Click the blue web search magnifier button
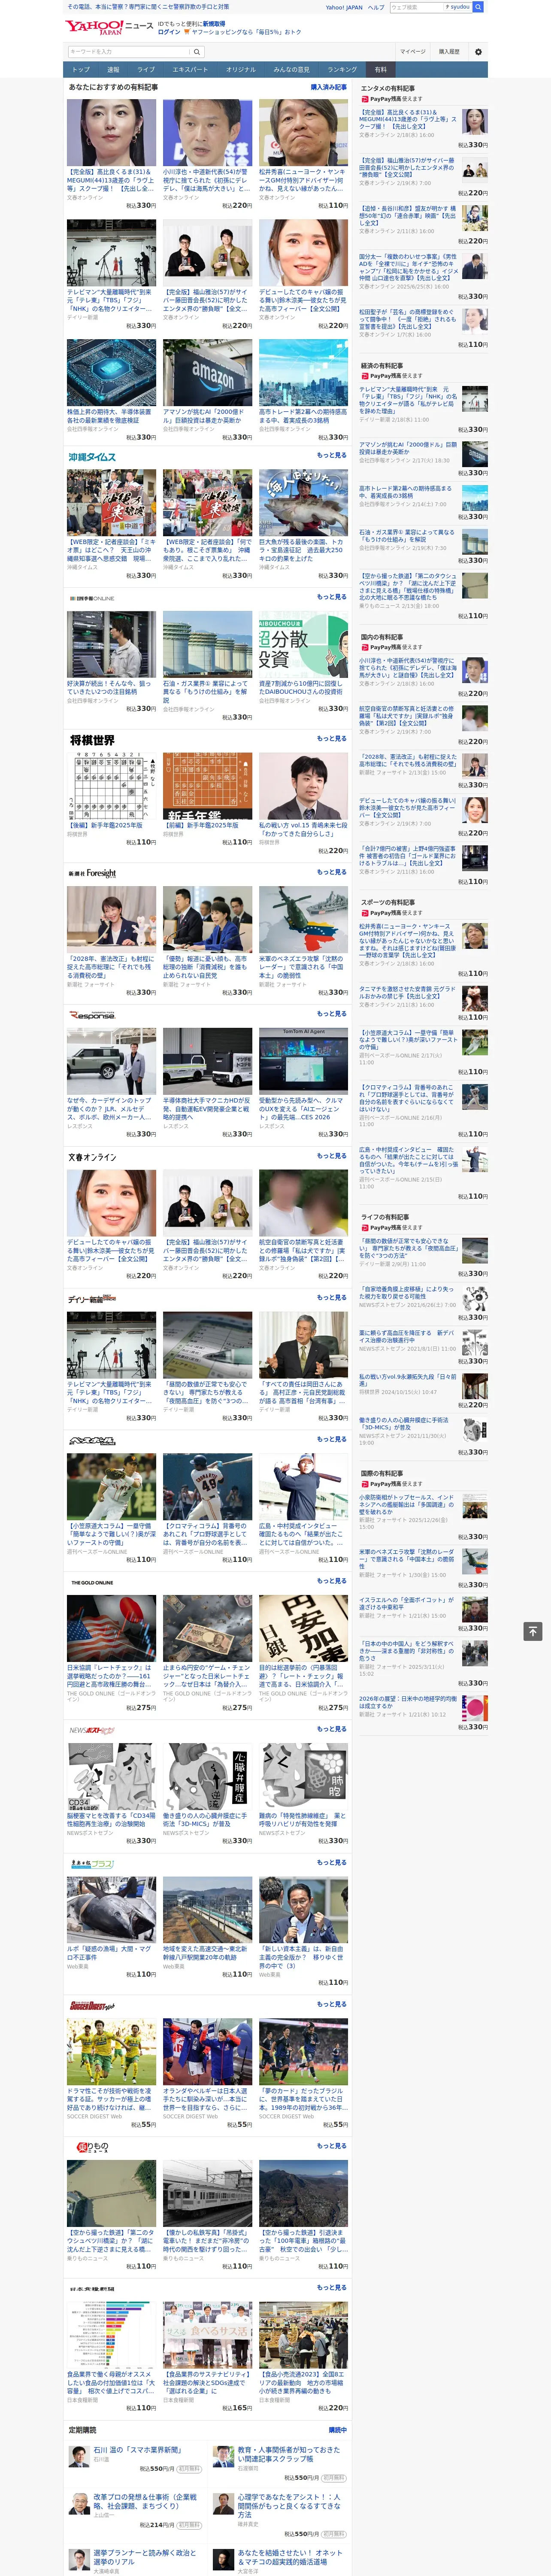The height and width of the screenshot is (2576, 551). (478, 7)
